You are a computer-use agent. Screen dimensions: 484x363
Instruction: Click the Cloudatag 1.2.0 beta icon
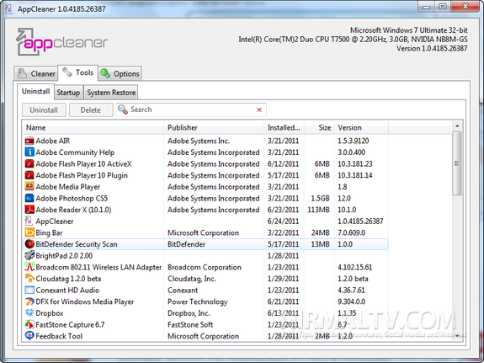pos(29,278)
